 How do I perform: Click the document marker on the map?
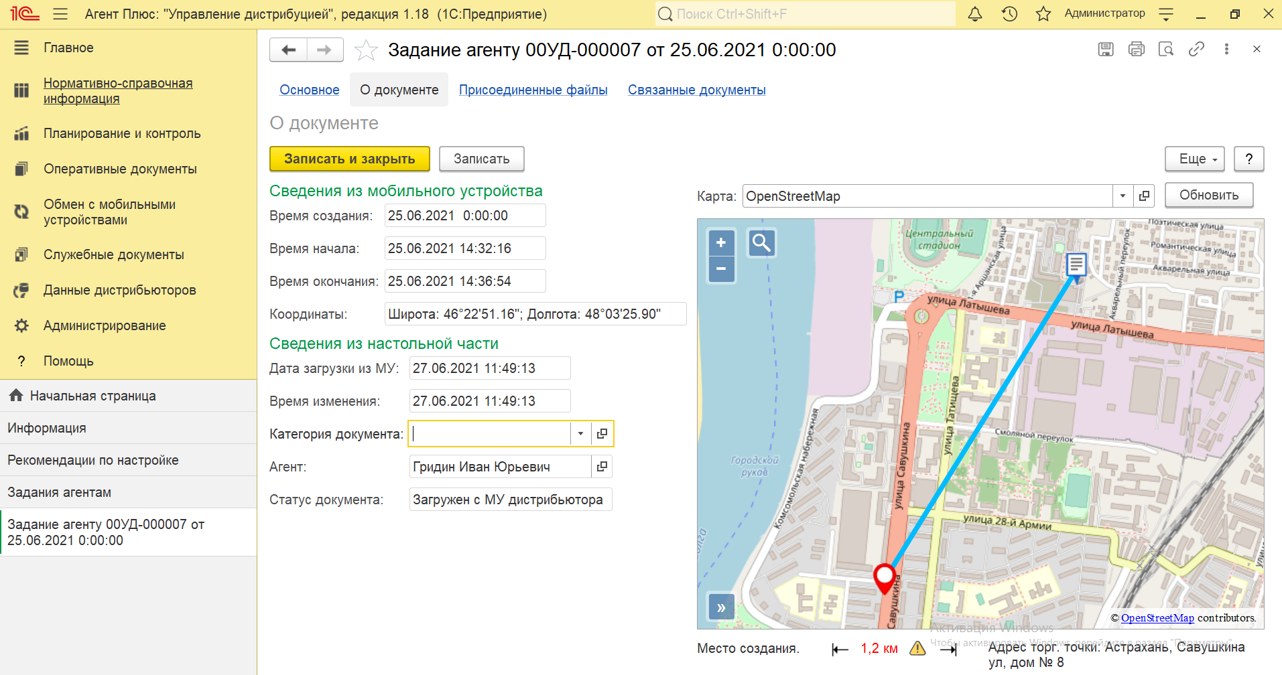(1076, 266)
